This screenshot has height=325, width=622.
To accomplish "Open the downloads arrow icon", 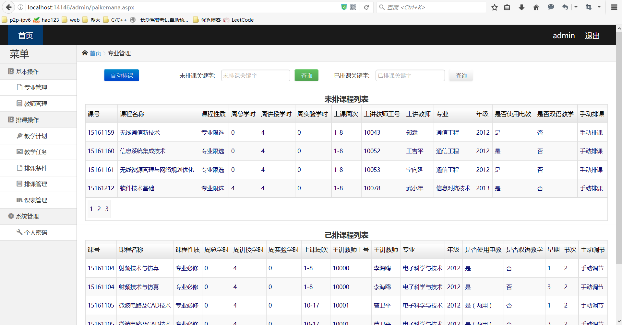I will coord(521,7).
